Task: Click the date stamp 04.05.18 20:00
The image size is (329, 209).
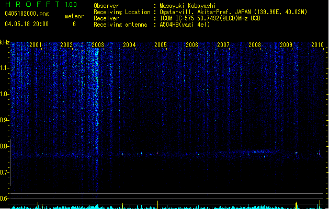Action: 27,24
